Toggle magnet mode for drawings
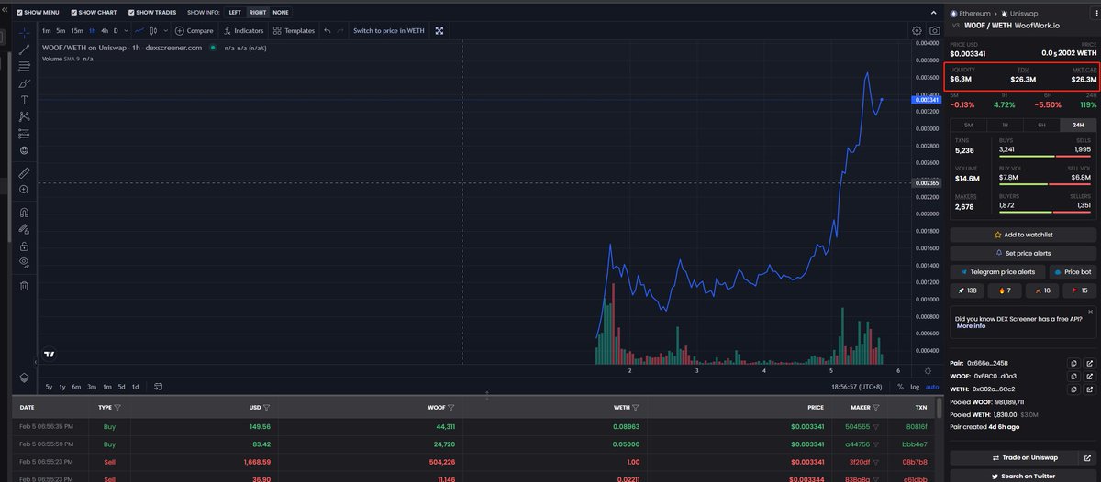Image resolution: width=1101 pixels, height=482 pixels. [x=25, y=211]
